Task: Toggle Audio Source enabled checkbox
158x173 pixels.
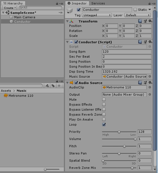Action: click(x=76, y=83)
